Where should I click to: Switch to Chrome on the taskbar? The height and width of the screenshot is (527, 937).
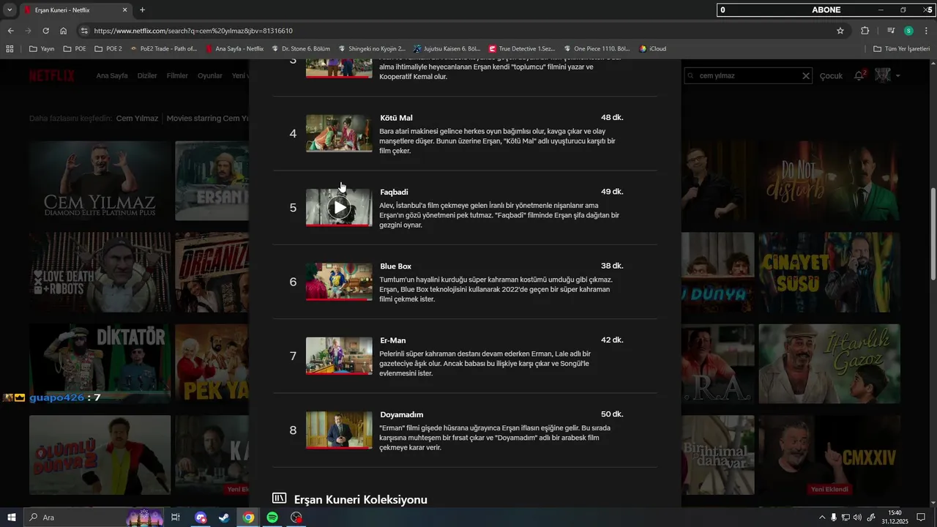pos(249,517)
